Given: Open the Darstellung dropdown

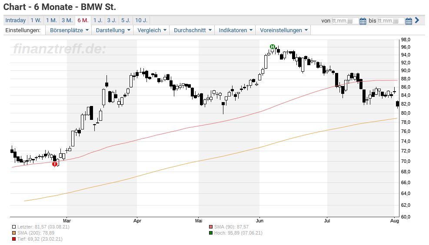Looking at the screenshot, I should 113,30.
